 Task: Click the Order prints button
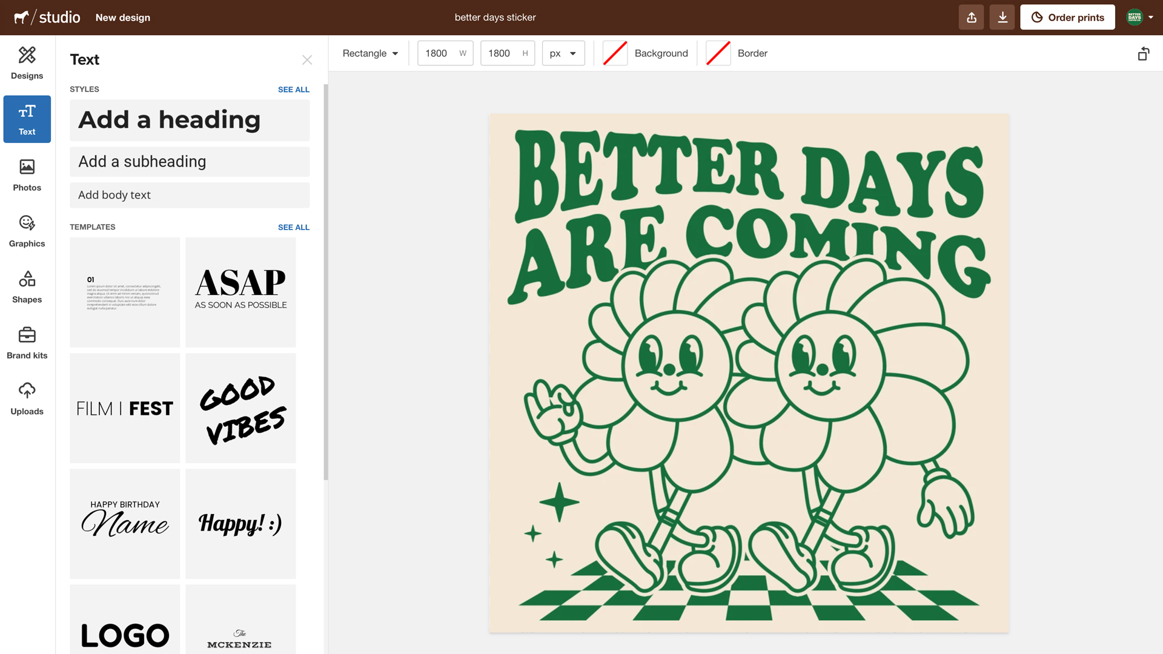[x=1067, y=17]
